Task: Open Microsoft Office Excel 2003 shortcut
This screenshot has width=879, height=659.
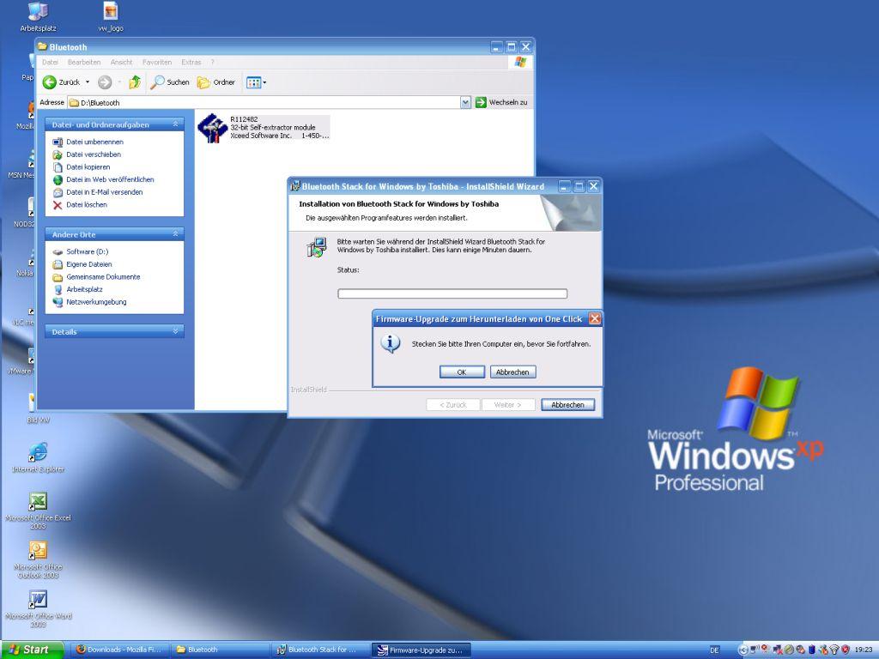Action: tap(38, 502)
